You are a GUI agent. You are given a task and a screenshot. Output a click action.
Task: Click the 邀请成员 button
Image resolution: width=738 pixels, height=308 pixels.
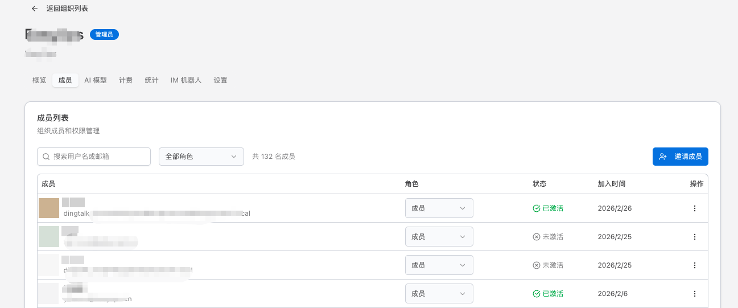681,157
